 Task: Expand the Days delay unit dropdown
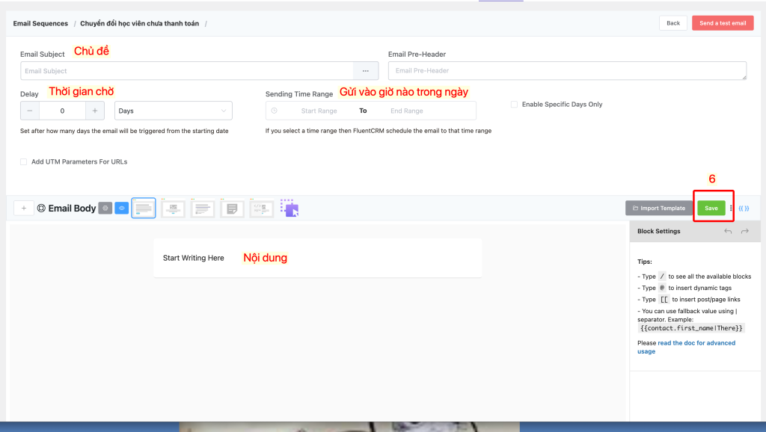point(173,111)
